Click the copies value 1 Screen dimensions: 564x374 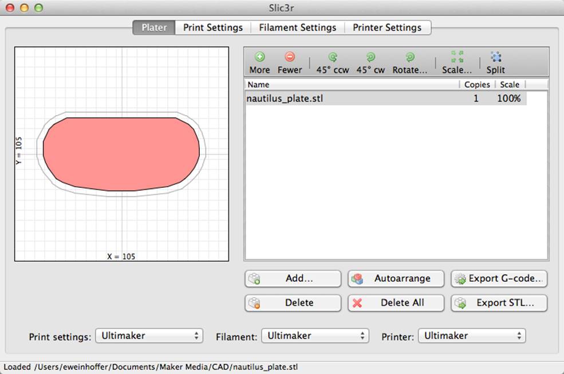476,99
